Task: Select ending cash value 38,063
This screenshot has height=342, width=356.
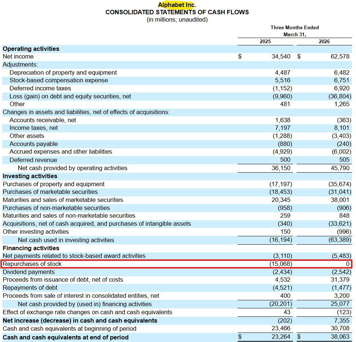Action: pos(340,337)
